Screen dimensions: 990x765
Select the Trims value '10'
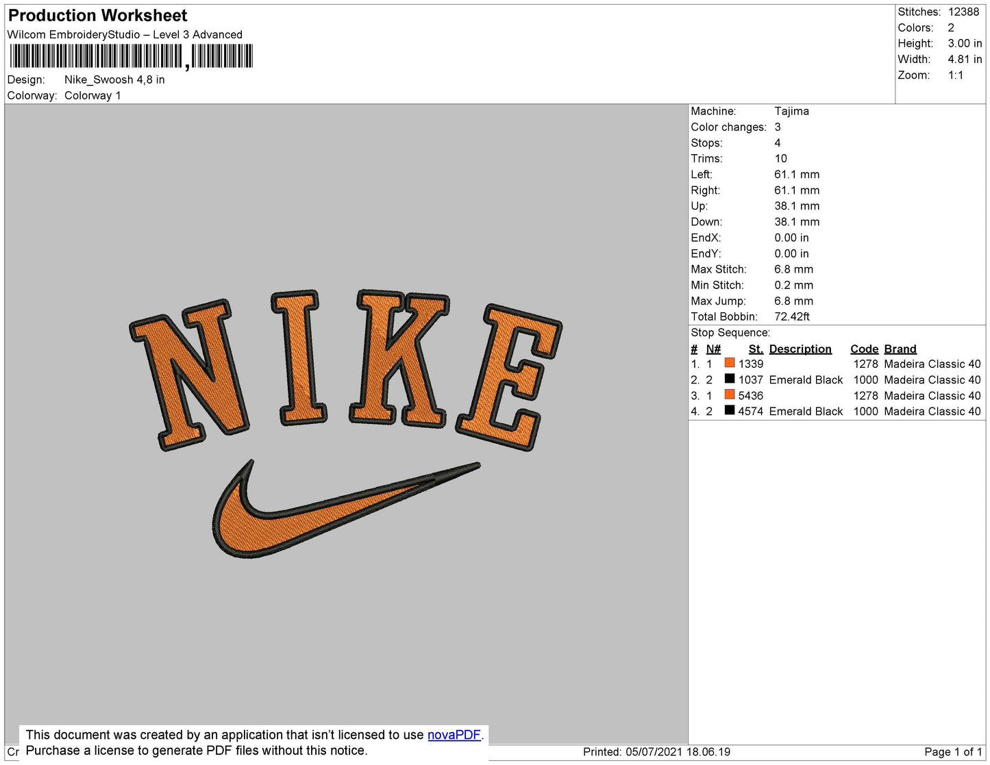pyautogui.click(x=781, y=158)
